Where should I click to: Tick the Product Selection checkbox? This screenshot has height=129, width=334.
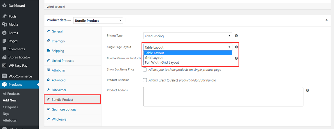(x=145, y=80)
